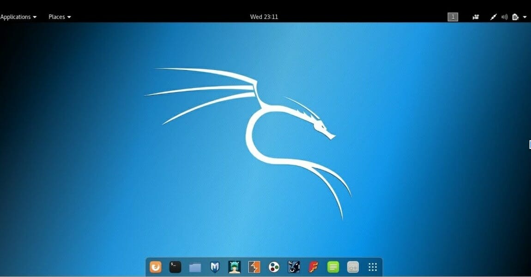Viewport: 531px width, 277px height.
Task: Start Armitage from the dock
Action: click(235, 267)
